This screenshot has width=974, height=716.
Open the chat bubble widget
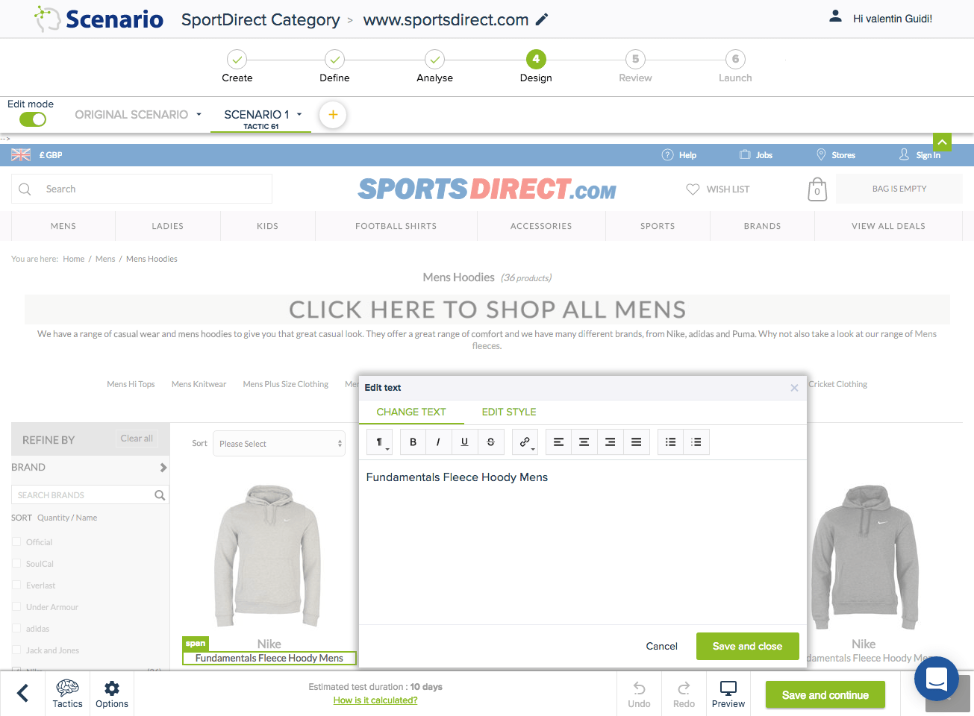pyautogui.click(x=936, y=679)
